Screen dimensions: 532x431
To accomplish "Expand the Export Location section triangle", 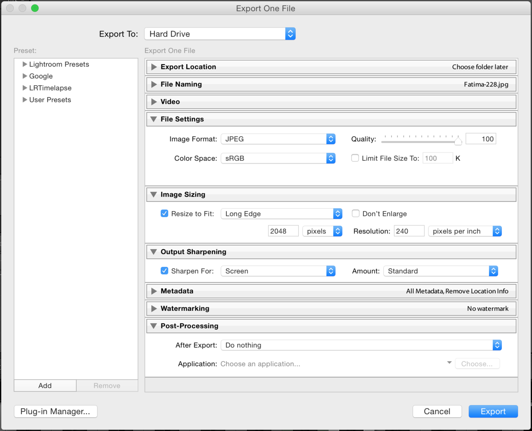I will tap(154, 67).
